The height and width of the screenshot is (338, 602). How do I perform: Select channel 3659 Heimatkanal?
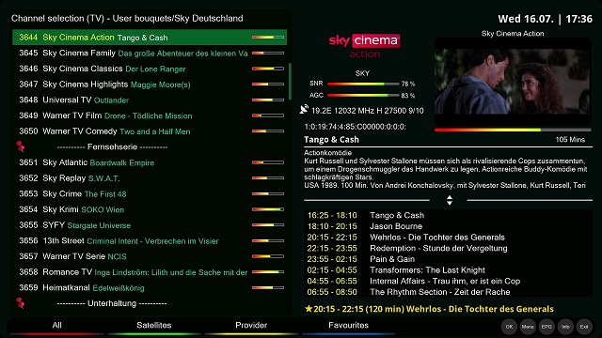click(x=150, y=287)
